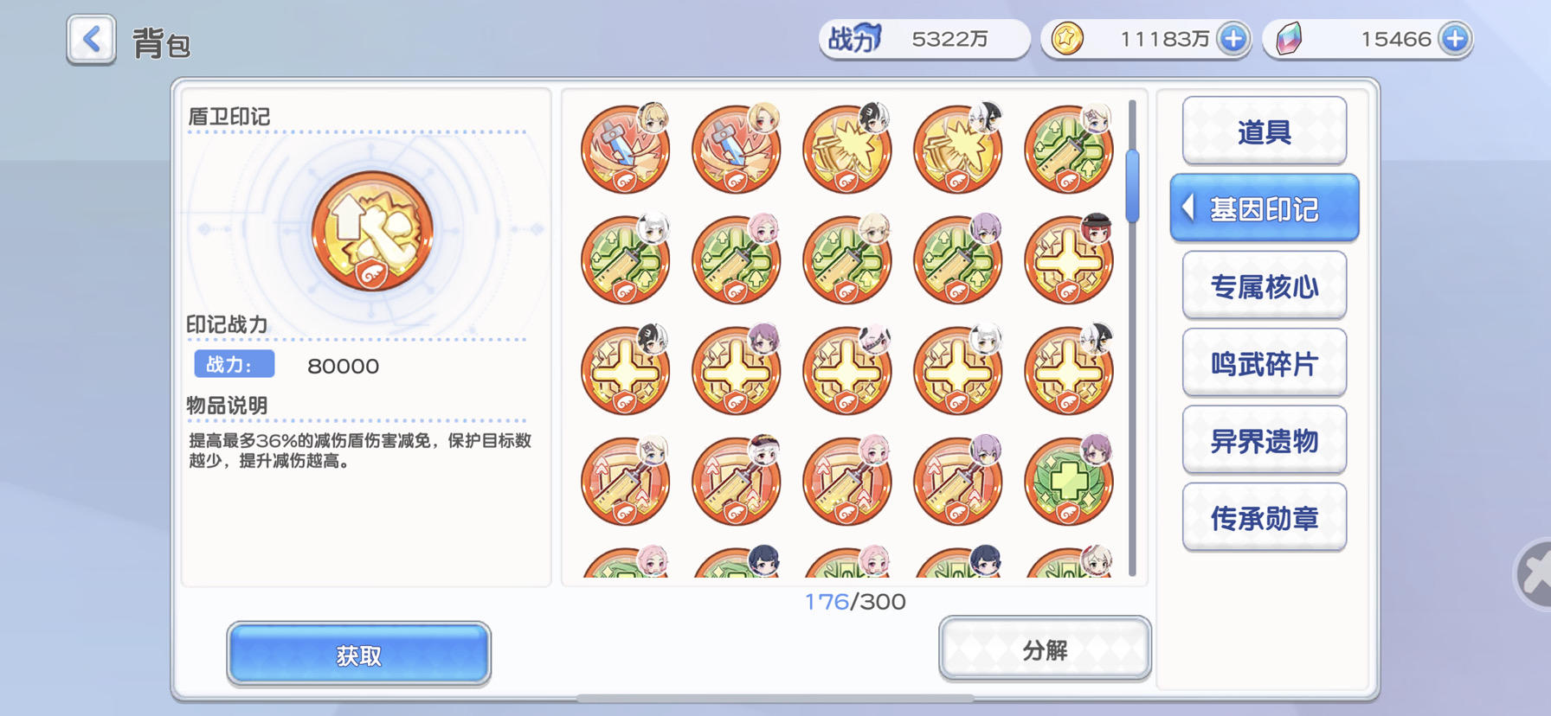Choose the red-haired character's cross imprint
Screen dimensions: 1551x716
[x=1069, y=259]
